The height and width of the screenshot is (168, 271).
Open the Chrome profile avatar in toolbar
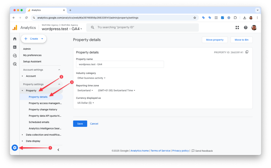[251, 18]
